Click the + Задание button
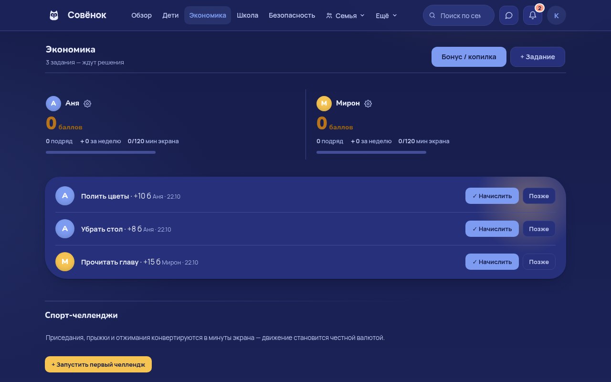The width and height of the screenshot is (611, 382). click(x=537, y=57)
